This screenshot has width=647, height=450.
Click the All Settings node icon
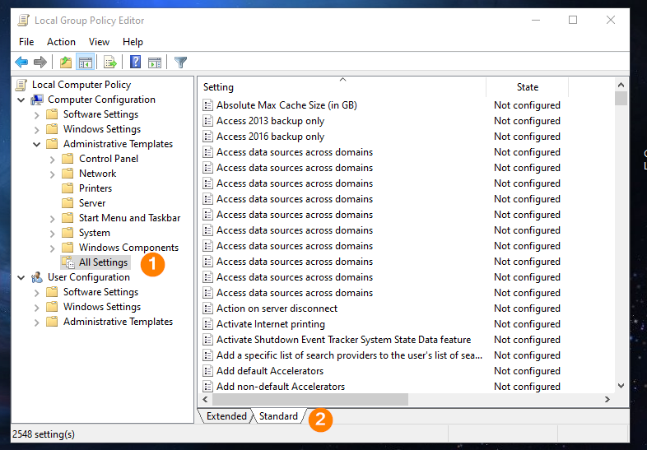(x=68, y=262)
